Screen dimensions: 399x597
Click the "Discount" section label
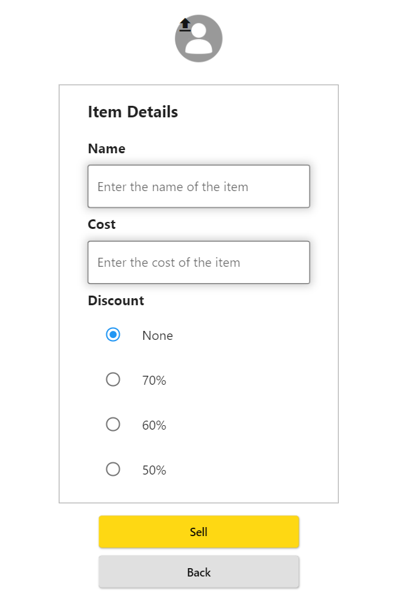[116, 301]
